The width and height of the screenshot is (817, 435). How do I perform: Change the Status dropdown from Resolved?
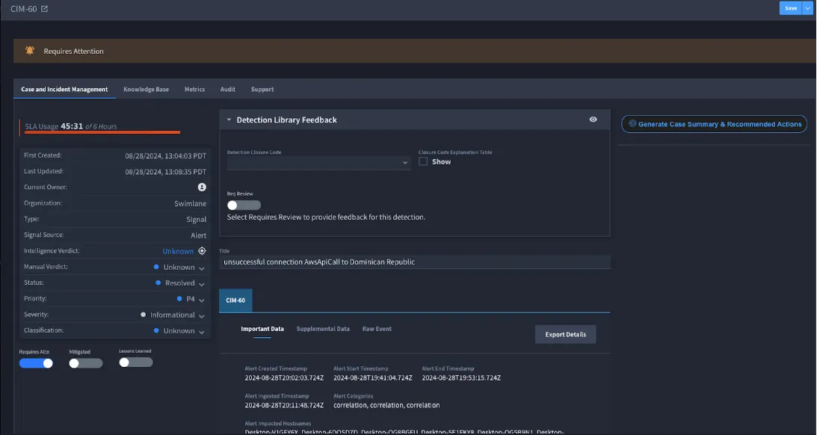coord(202,284)
